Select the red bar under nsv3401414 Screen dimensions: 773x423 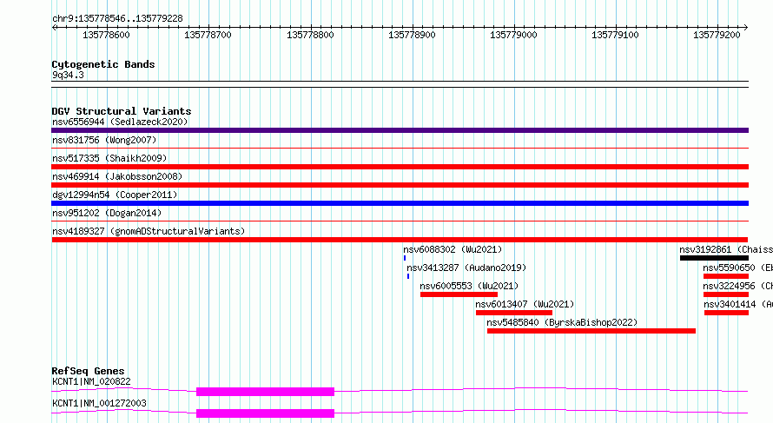(x=727, y=313)
